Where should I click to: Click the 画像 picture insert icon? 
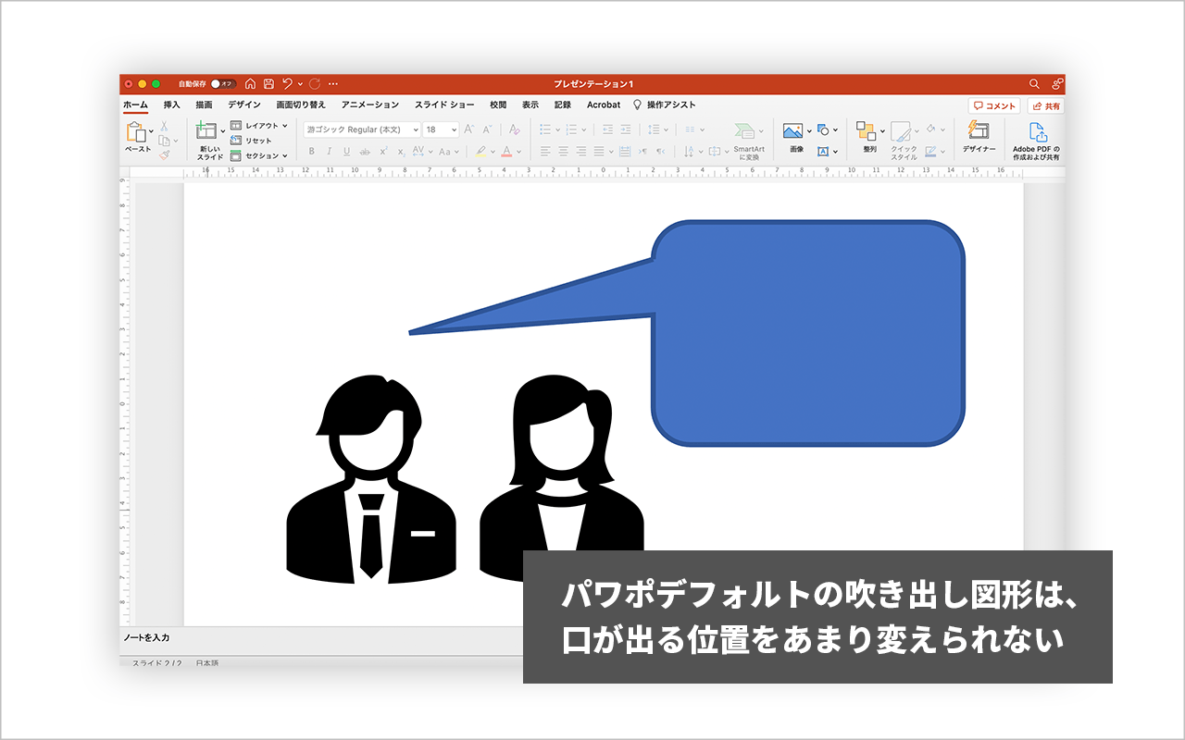(x=792, y=131)
